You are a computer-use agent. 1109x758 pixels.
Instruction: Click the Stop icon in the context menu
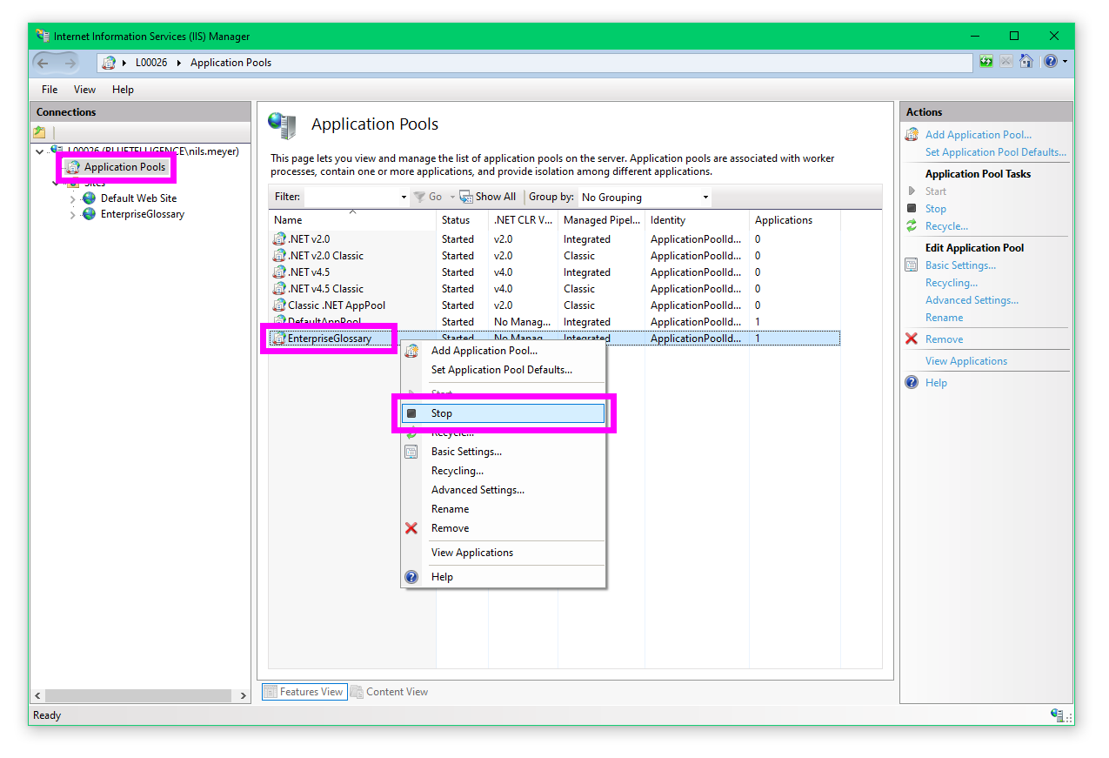click(x=411, y=413)
